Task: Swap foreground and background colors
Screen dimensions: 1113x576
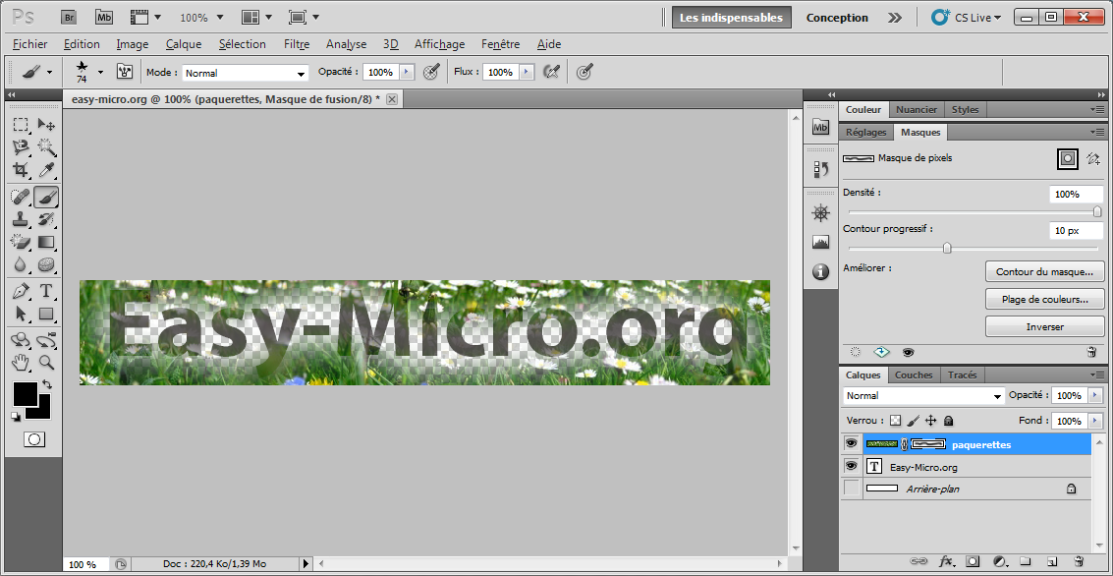Action: tap(47, 384)
